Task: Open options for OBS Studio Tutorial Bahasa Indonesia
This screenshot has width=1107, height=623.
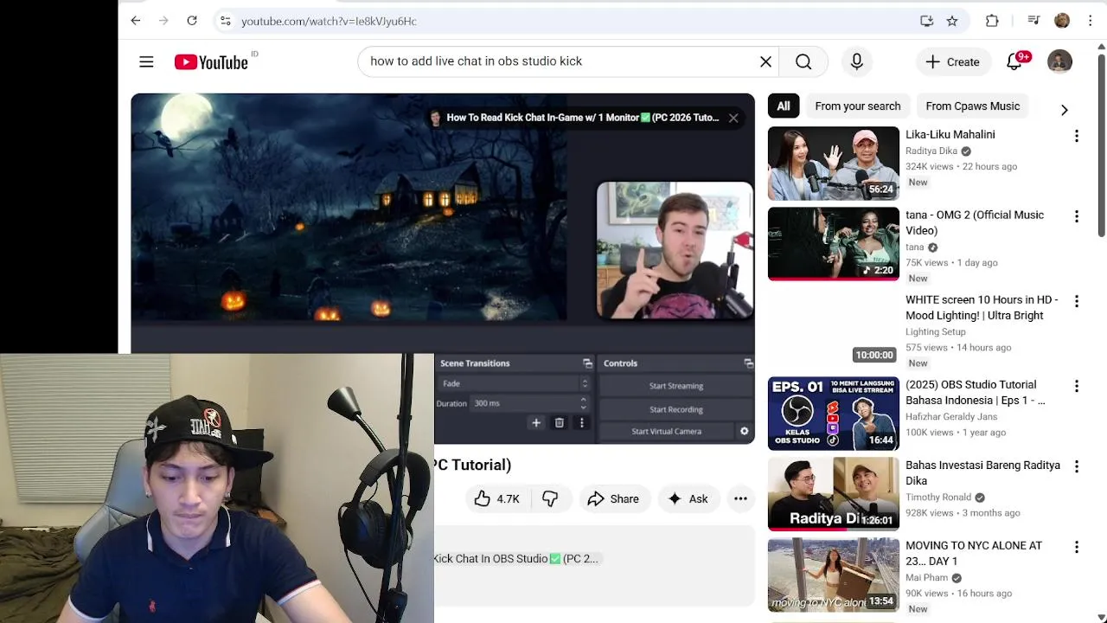Action: tap(1077, 386)
